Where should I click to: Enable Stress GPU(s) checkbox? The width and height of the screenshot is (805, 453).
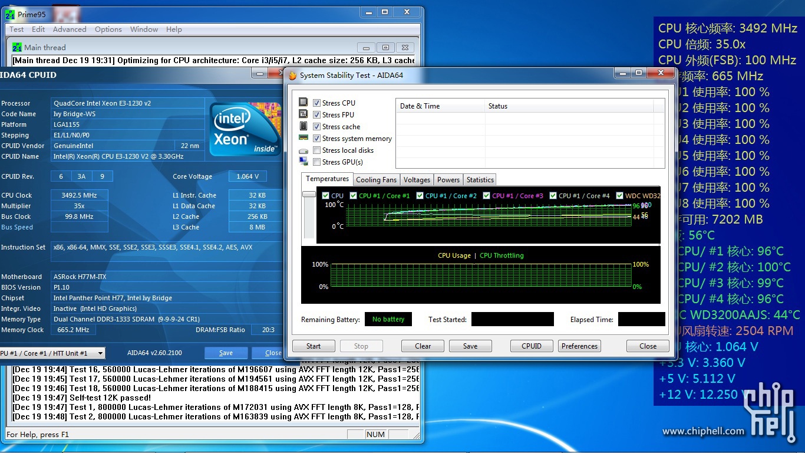point(317,162)
